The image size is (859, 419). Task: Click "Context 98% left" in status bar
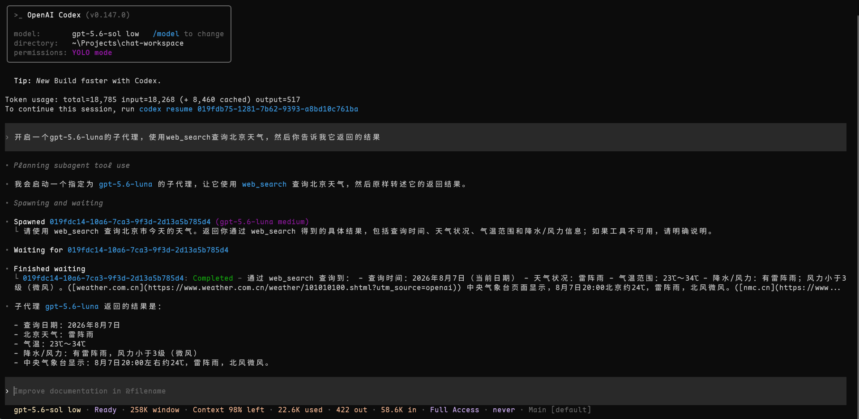point(229,410)
